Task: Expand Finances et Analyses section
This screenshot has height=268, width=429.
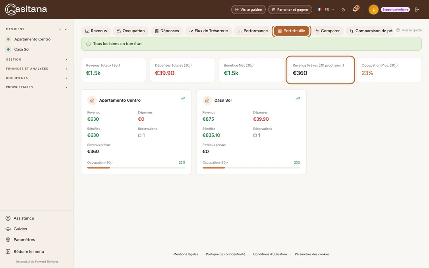Action: tap(37, 69)
